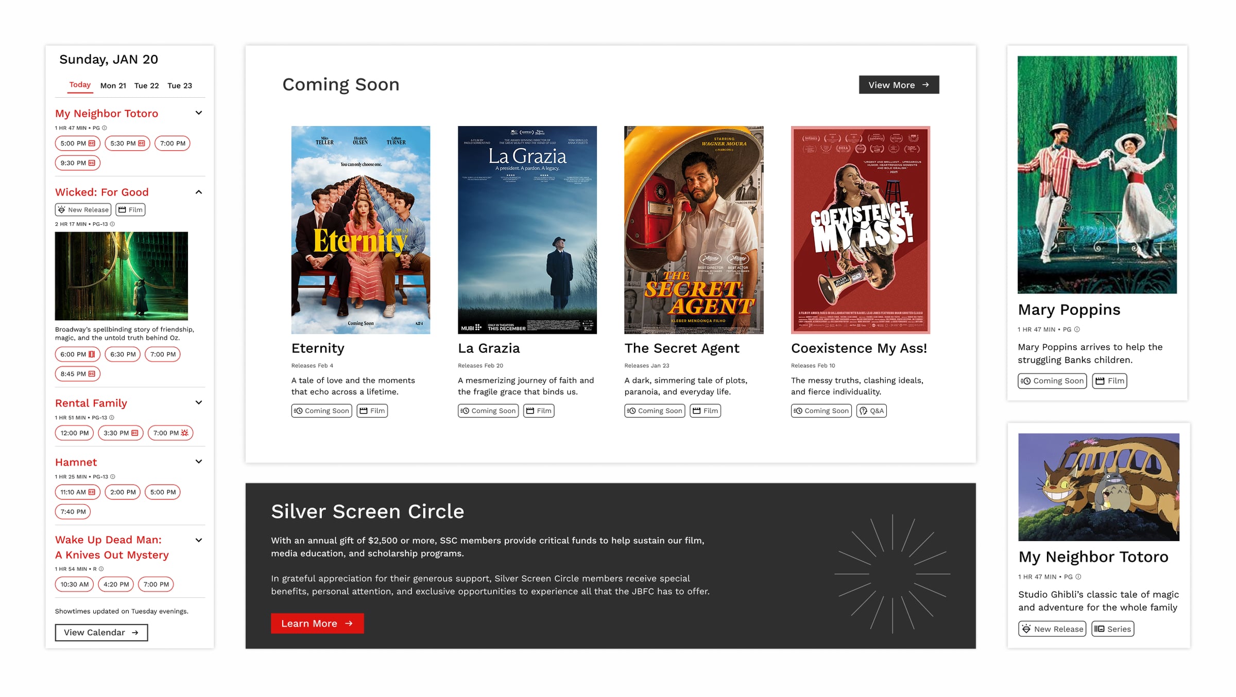Click closed caption icon on Totoro 5:00 PM showtime

point(92,144)
